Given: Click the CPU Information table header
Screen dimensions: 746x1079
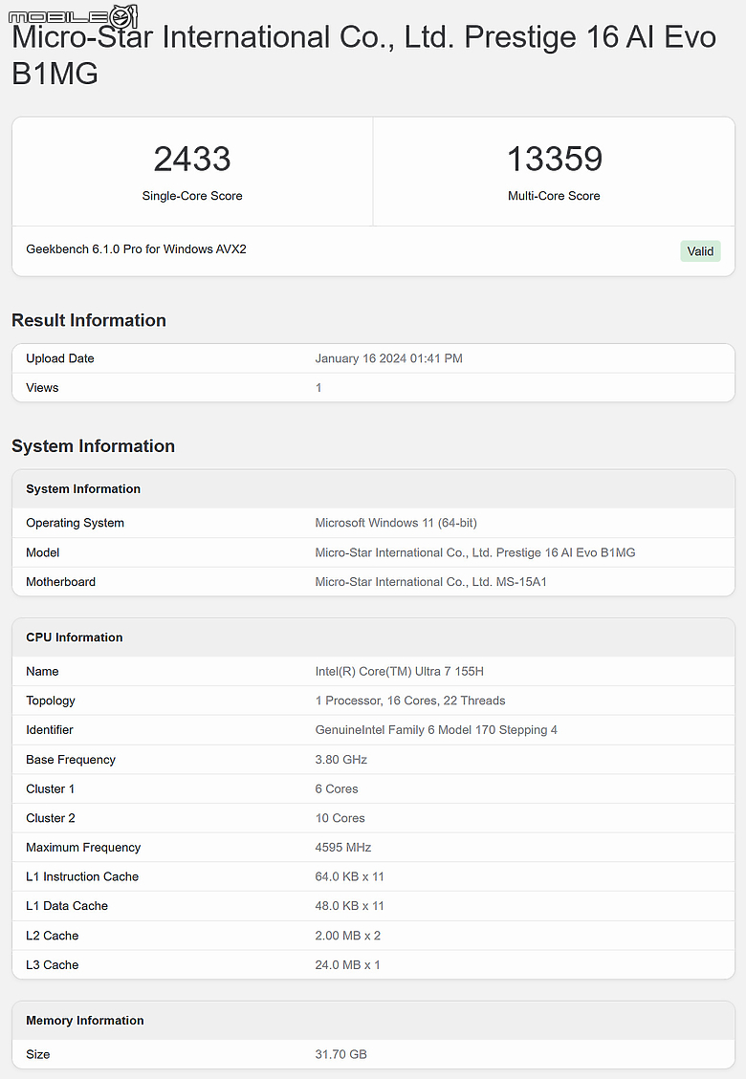Looking at the screenshot, I should (75, 637).
